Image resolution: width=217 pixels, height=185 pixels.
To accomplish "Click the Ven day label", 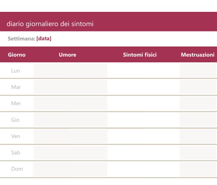I will (x=16, y=136).
